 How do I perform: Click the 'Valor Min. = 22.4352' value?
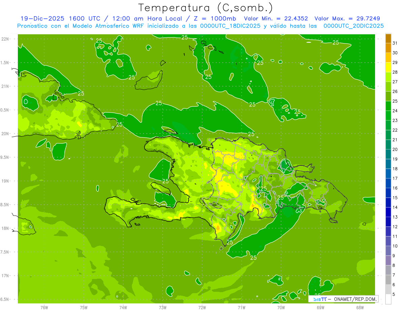coord(276,19)
